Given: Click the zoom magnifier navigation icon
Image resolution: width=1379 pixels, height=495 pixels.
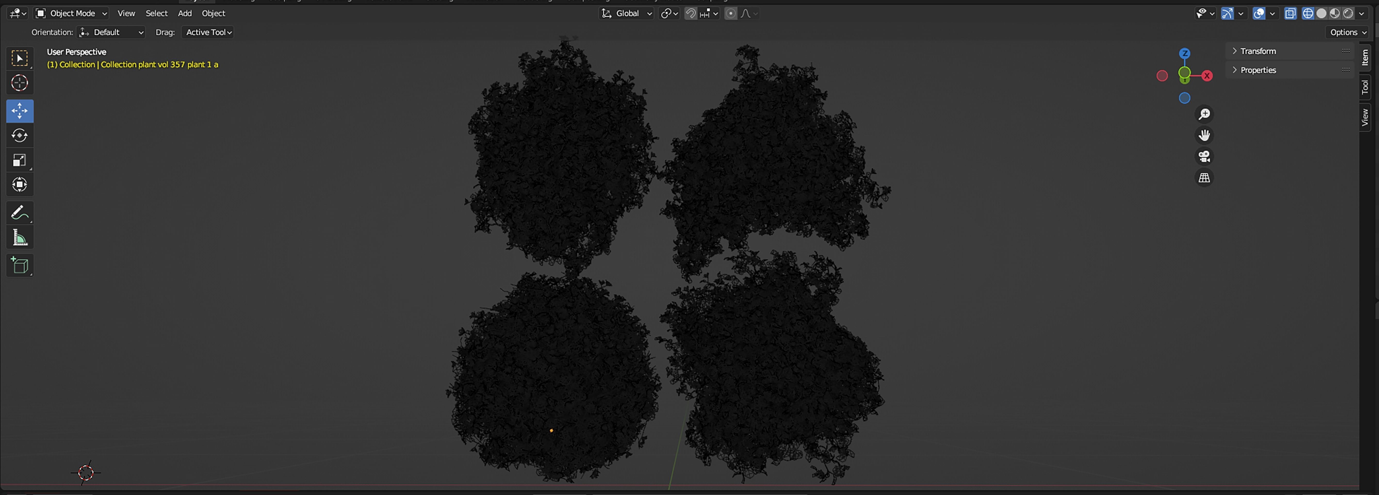Looking at the screenshot, I should click(x=1204, y=114).
